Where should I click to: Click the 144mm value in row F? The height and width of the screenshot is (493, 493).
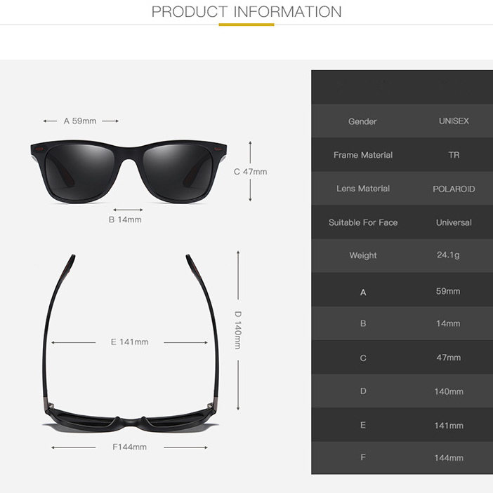coord(449,458)
